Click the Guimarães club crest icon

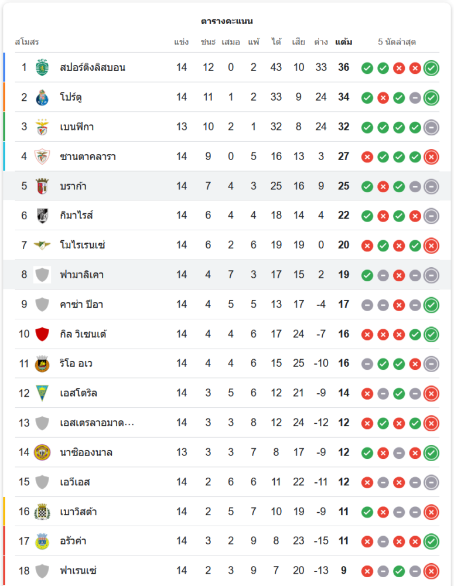coord(42,216)
